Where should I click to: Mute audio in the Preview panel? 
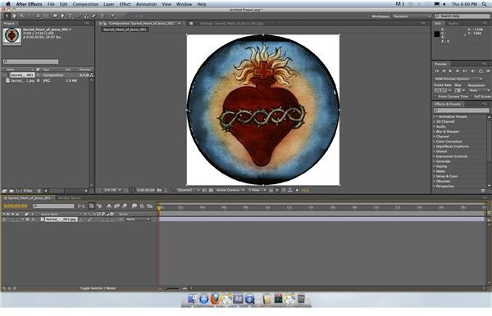(472, 71)
